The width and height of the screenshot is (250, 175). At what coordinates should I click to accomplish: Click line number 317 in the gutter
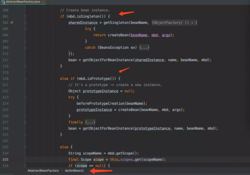pyautogui.click(x=5, y=60)
